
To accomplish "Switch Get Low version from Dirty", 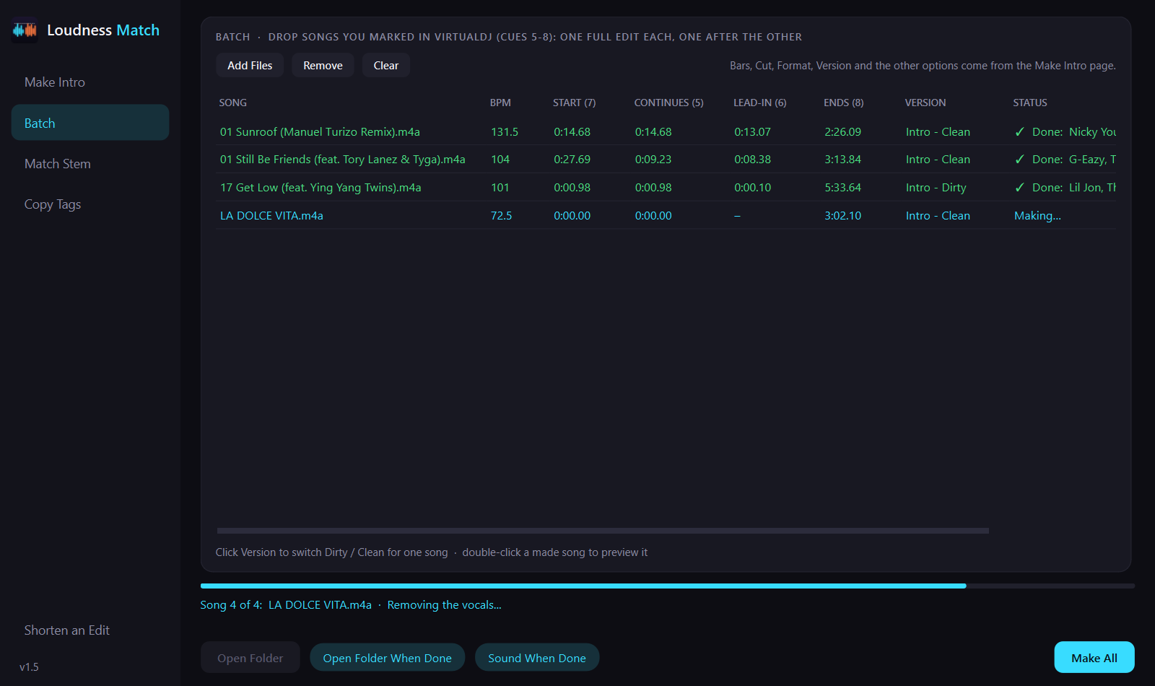I will (x=936, y=188).
